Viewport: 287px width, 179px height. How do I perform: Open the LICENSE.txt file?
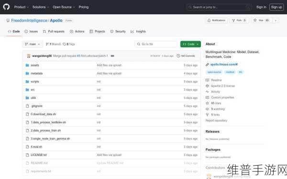pyautogui.click(x=39, y=155)
